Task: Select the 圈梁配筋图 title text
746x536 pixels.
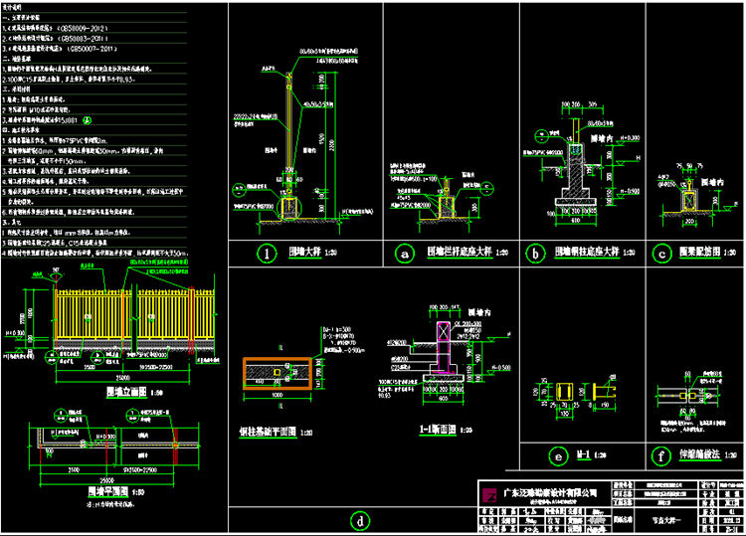Action: 694,255
